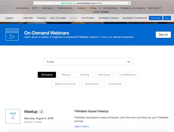Expand the FileMaker bookmarks folder
The image size is (174, 132).
tap(82, 8)
